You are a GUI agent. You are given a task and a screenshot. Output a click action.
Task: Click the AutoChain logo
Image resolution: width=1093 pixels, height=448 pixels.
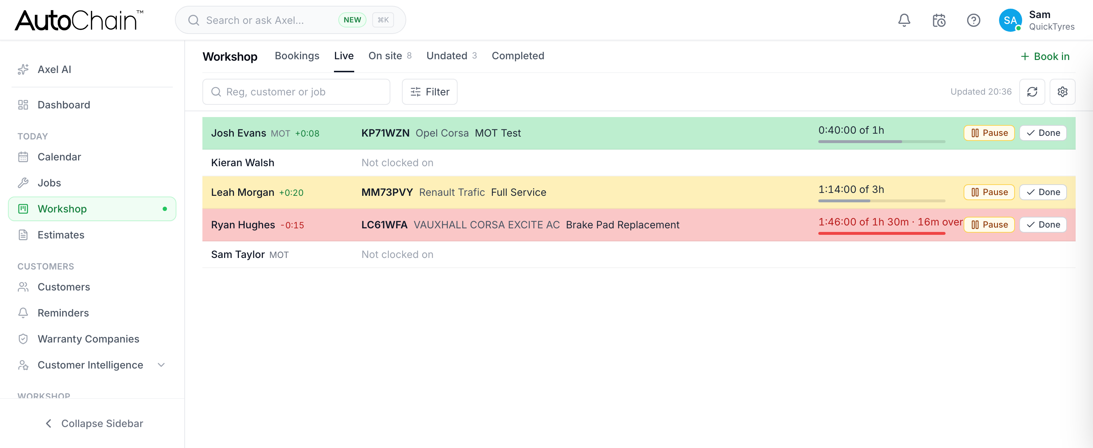80,20
